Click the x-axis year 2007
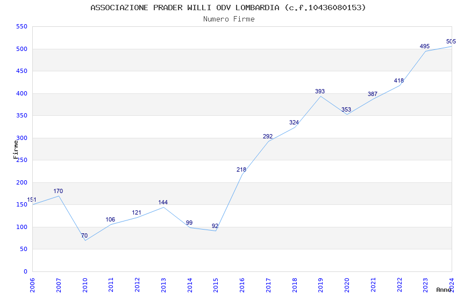The image size is (457, 295). coord(59,285)
